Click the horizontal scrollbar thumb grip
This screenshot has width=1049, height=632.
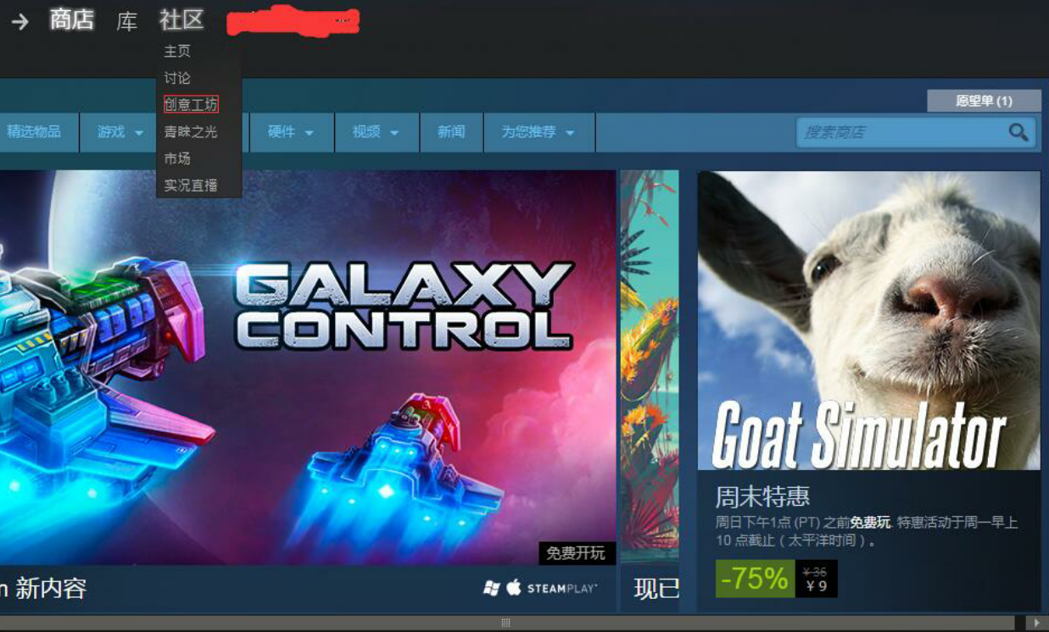click(x=506, y=623)
